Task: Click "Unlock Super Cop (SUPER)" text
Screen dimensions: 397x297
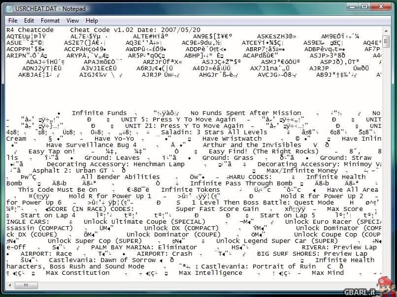Action: 95,241
